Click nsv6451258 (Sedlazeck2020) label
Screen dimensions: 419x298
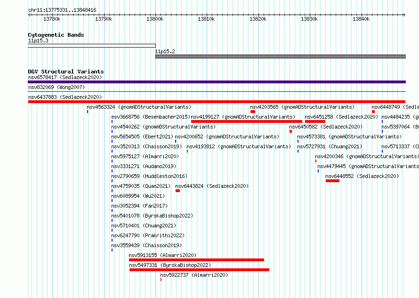(x=341, y=117)
